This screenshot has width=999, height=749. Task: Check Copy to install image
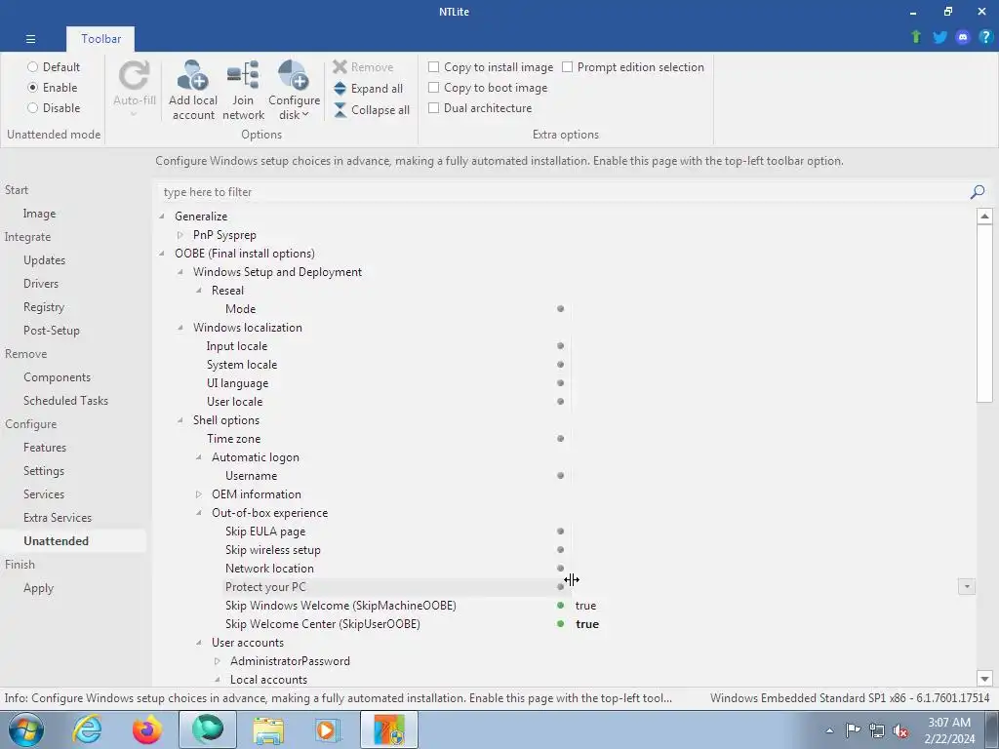434,67
